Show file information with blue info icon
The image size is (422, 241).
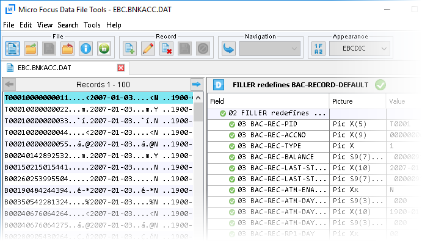click(x=85, y=49)
